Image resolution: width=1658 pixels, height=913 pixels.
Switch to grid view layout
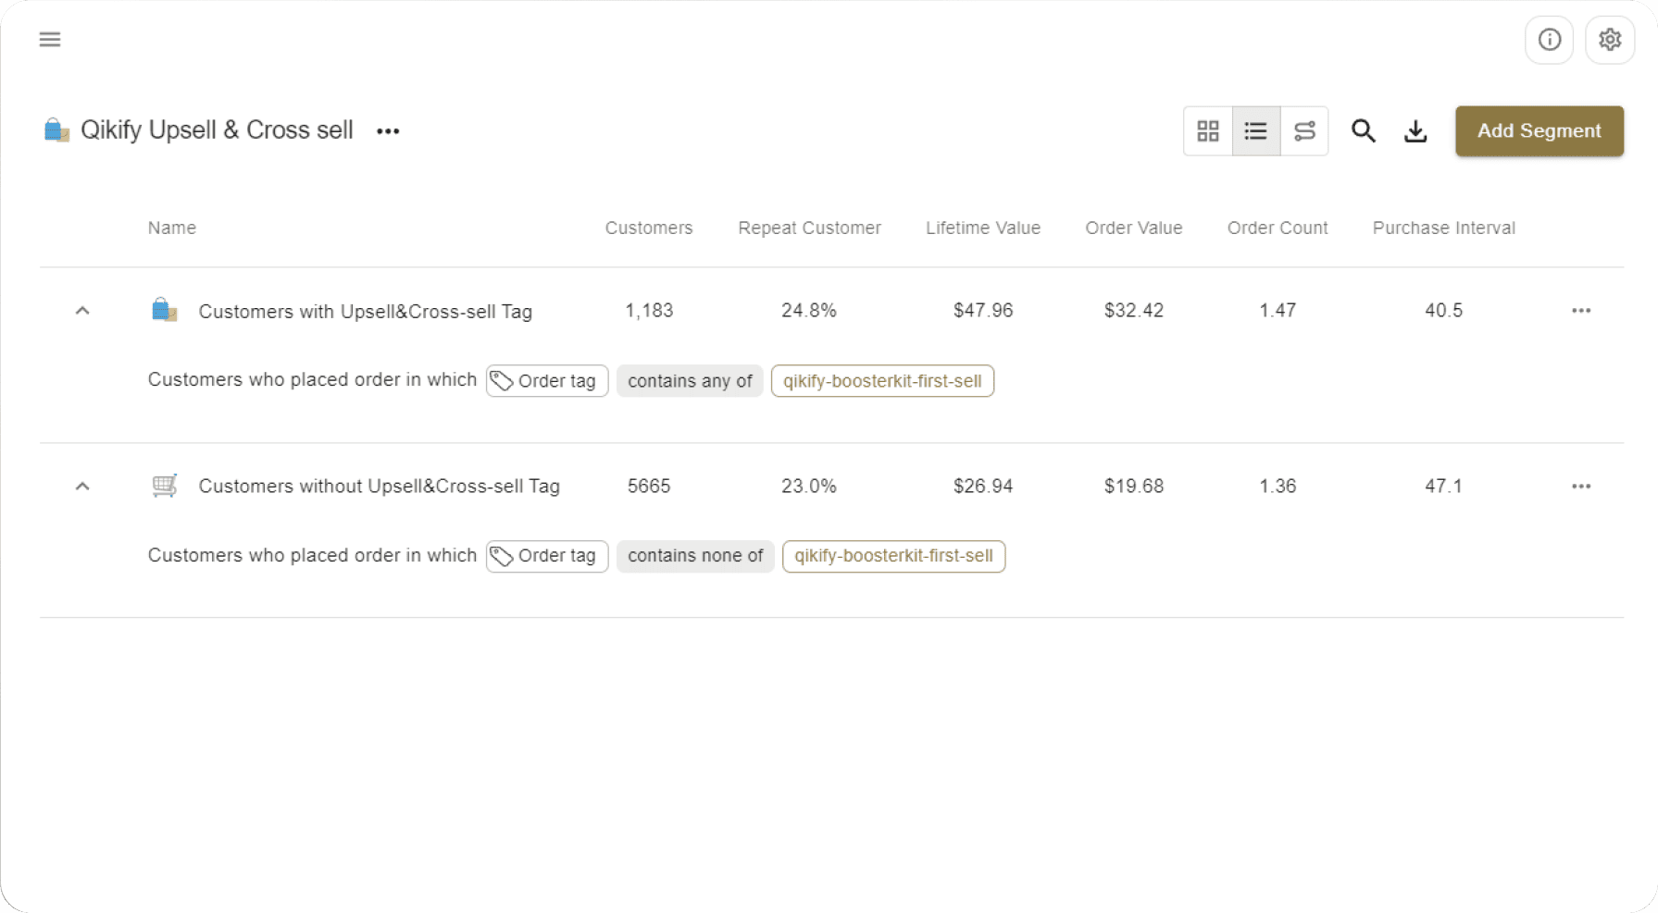pyautogui.click(x=1207, y=130)
